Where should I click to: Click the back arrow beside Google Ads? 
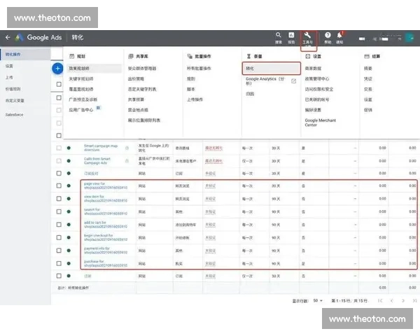(8, 36)
